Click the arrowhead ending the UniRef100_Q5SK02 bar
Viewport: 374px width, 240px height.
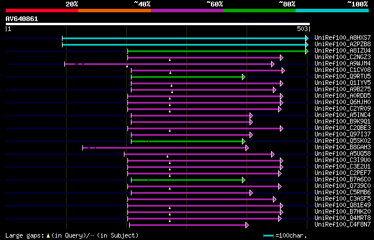click(x=244, y=142)
